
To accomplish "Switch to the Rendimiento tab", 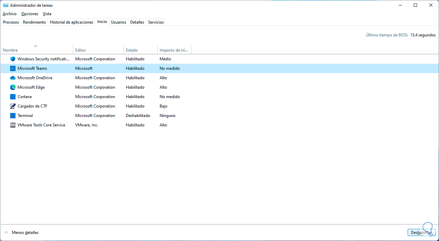I will click(x=34, y=22).
